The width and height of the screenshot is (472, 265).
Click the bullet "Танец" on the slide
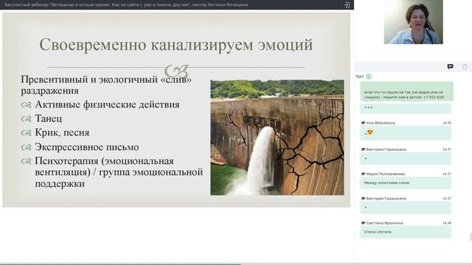click(49, 119)
